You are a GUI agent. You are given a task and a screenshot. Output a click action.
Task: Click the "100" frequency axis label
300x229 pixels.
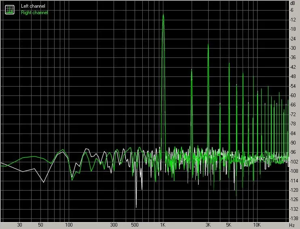click(x=69, y=225)
